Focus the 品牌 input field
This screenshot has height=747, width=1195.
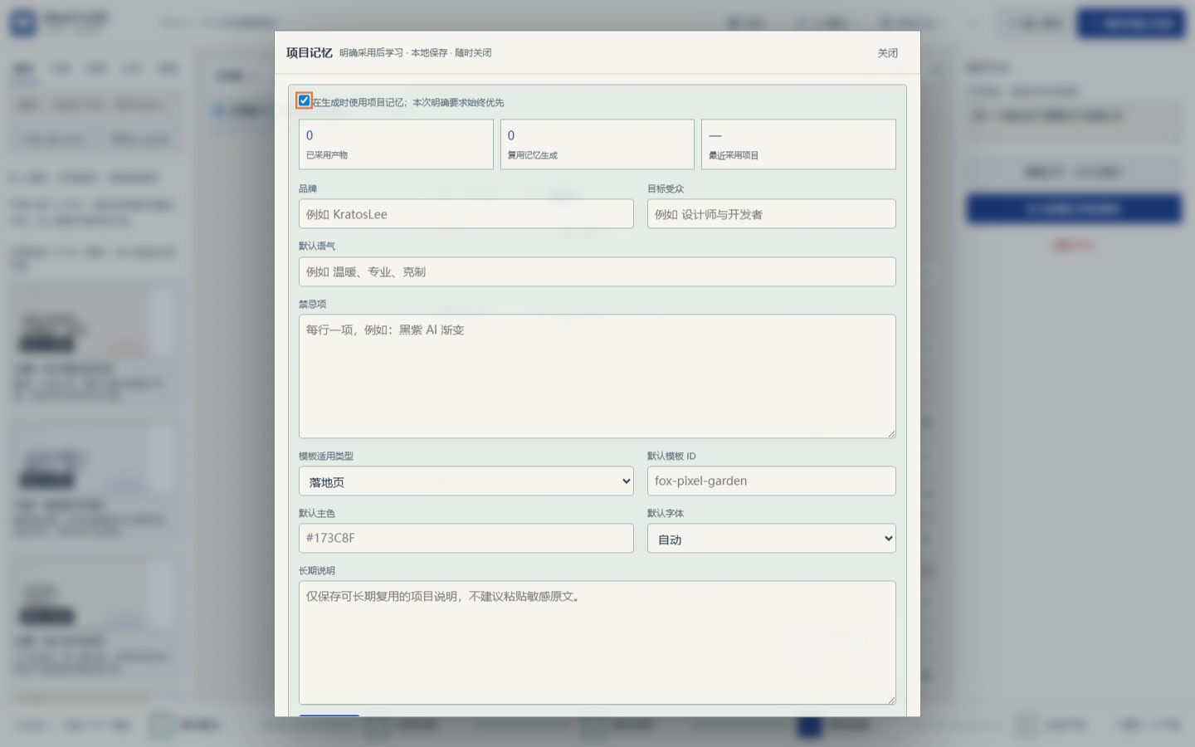466,214
